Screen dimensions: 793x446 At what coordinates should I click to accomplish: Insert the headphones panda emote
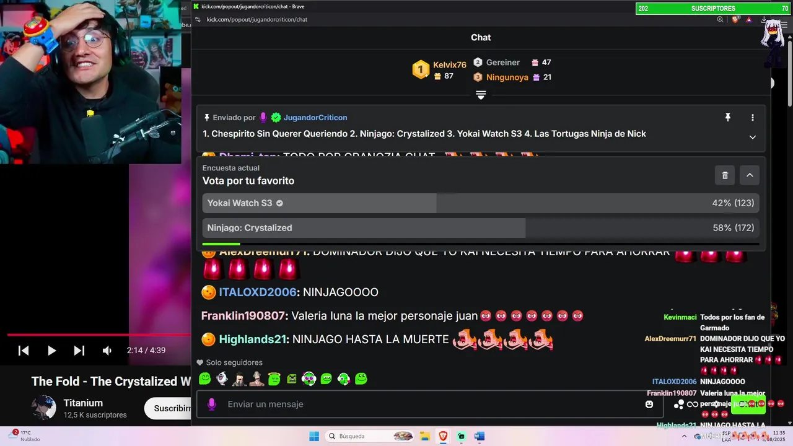pyautogui.click(x=309, y=378)
